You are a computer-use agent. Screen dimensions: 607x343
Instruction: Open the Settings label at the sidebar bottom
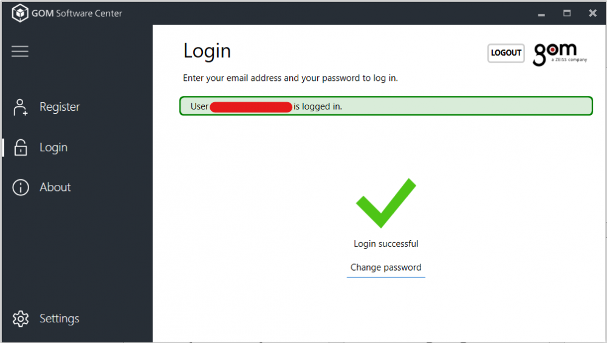click(x=60, y=319)
